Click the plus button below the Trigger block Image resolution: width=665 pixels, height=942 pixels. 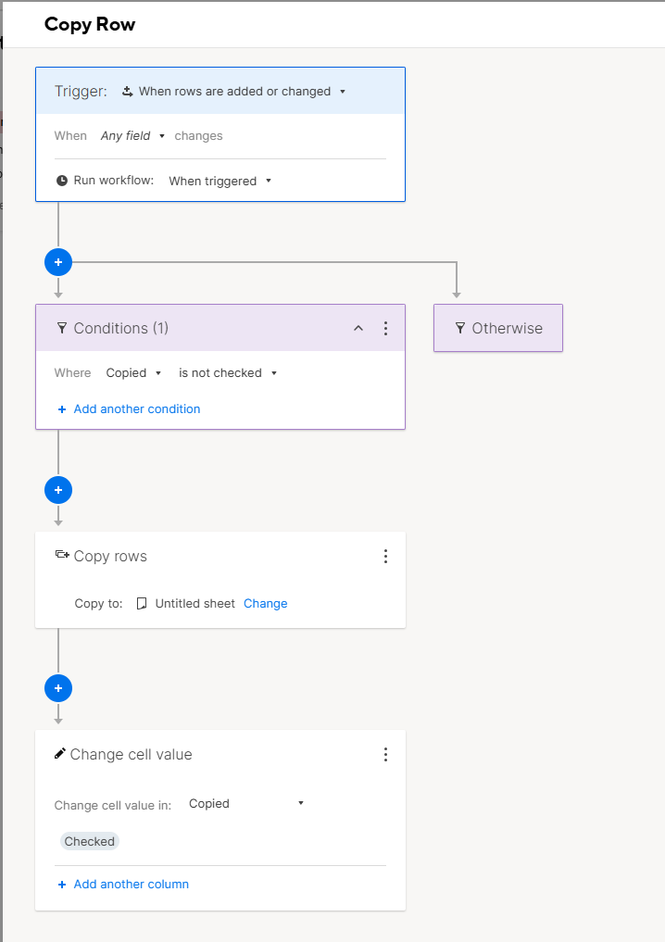coord(58,262)
